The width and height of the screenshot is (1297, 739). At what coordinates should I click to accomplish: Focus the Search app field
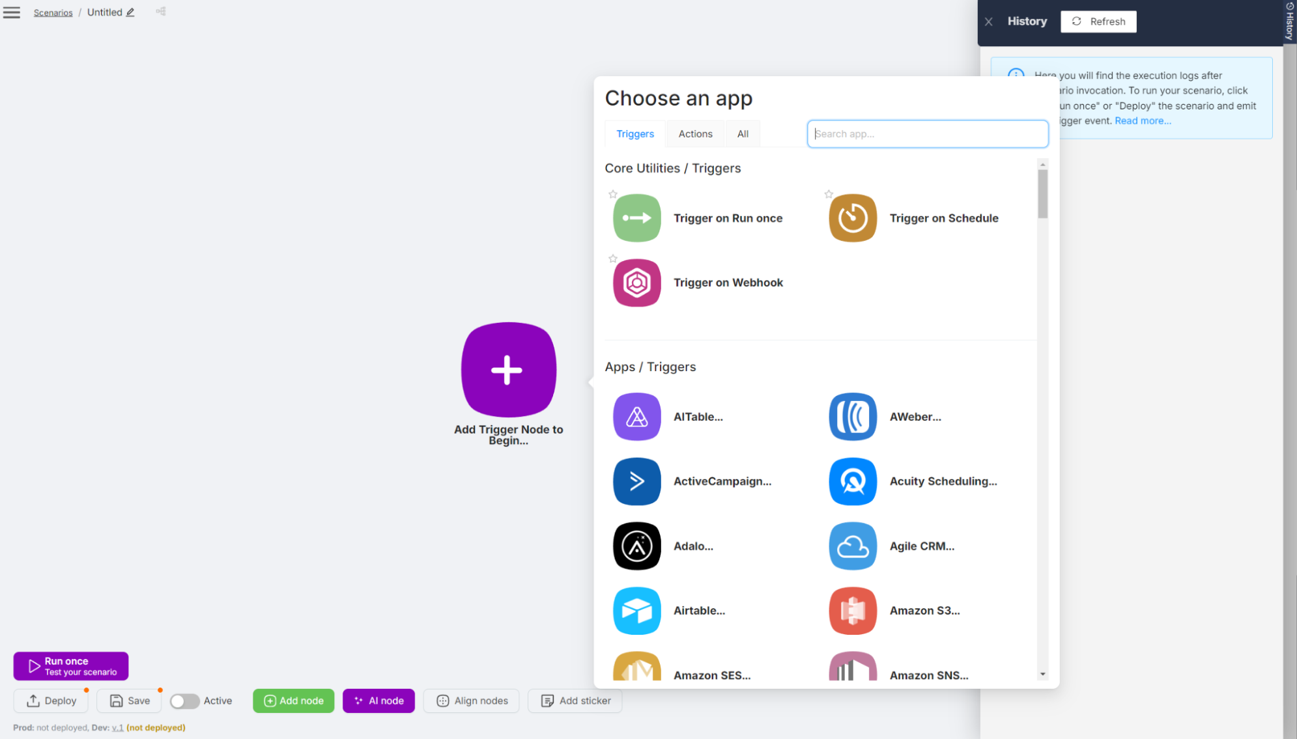point(927,133)
